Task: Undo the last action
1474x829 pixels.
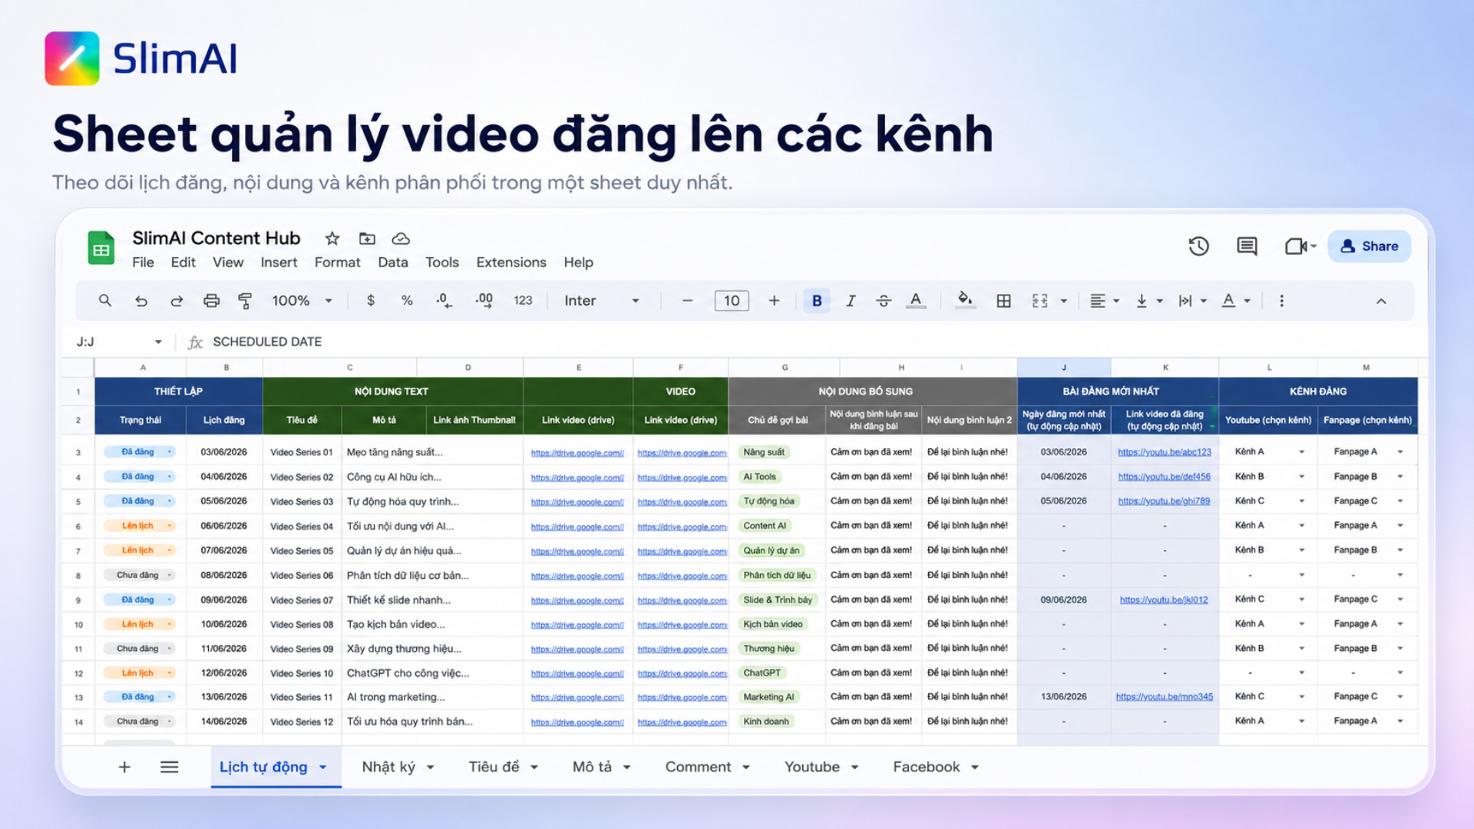Action: 141,301
